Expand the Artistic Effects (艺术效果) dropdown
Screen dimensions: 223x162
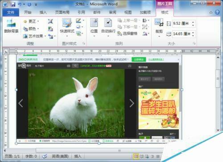pos(34,36)
